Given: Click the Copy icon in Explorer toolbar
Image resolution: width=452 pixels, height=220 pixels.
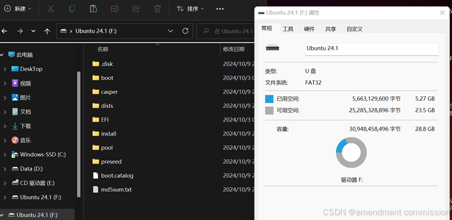Looking at the screenshot, I should (x=72, y=9).
